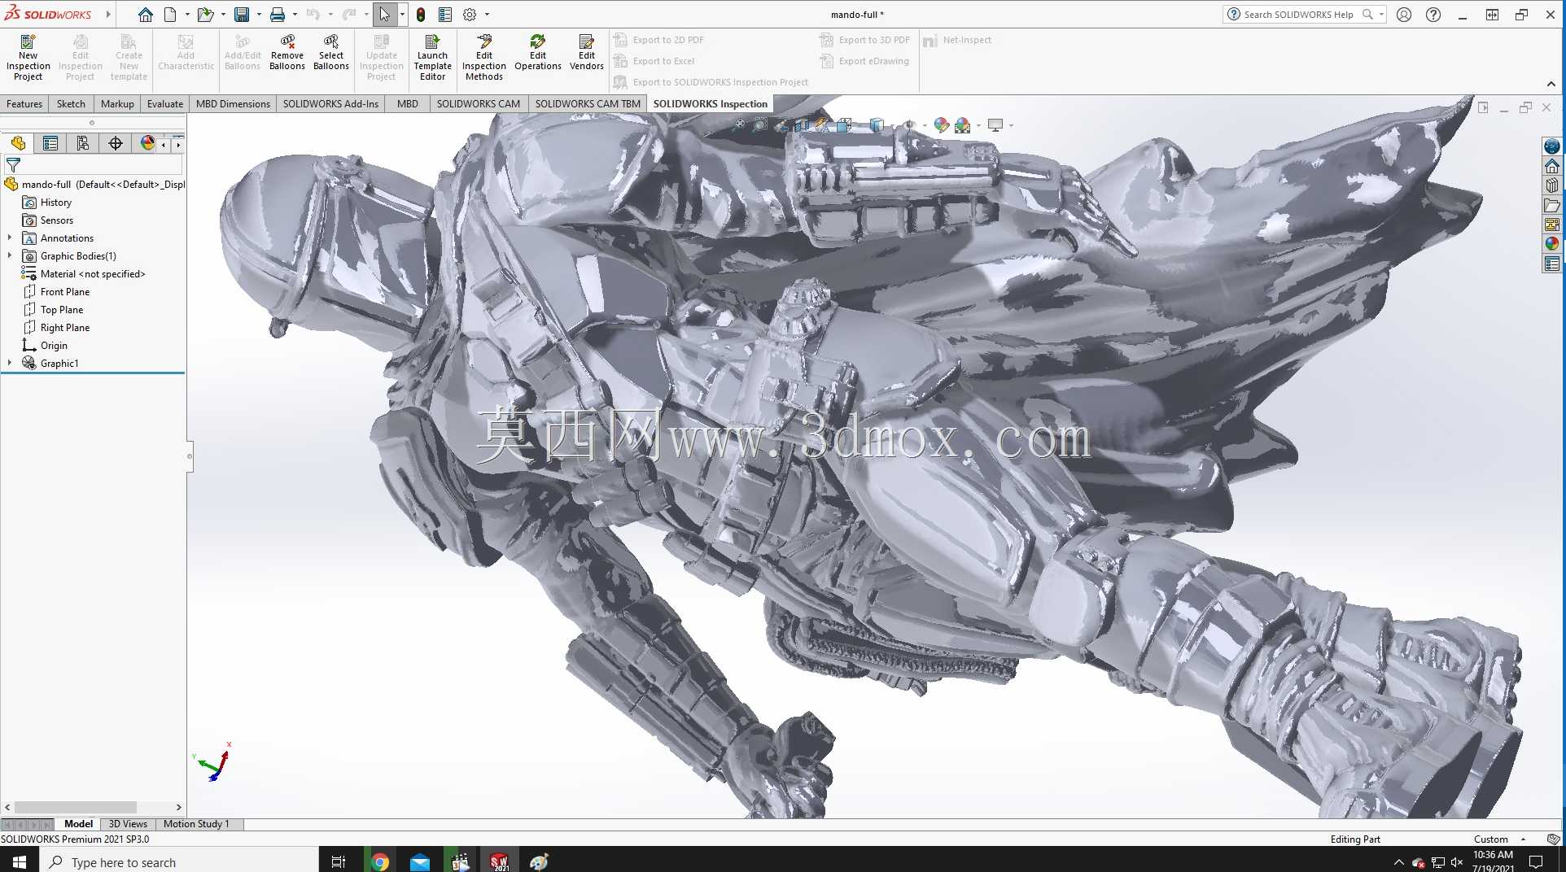Open SOLIDWORKS Resources in the task pane
Image resolution: width=1566 pixels, height=872 pixels.
(1552, 166)
